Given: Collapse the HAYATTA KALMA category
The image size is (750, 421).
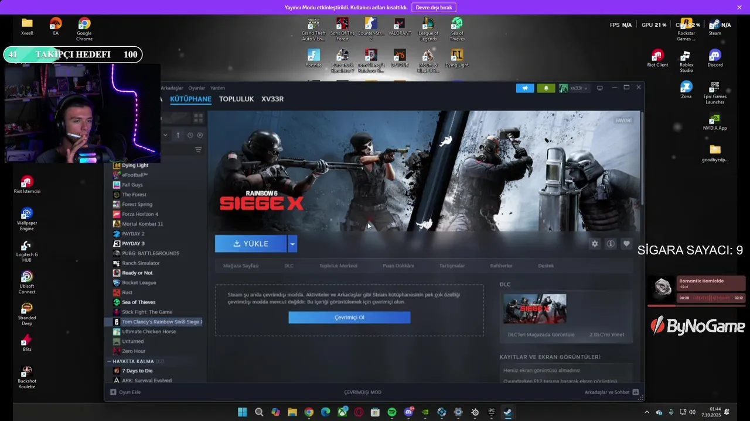Looking at the screenshot, I should click(x=109, y=361).
